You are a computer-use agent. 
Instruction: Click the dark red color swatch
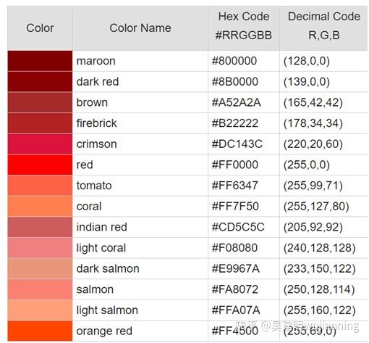pyautogui.click(x=40, y=82)
